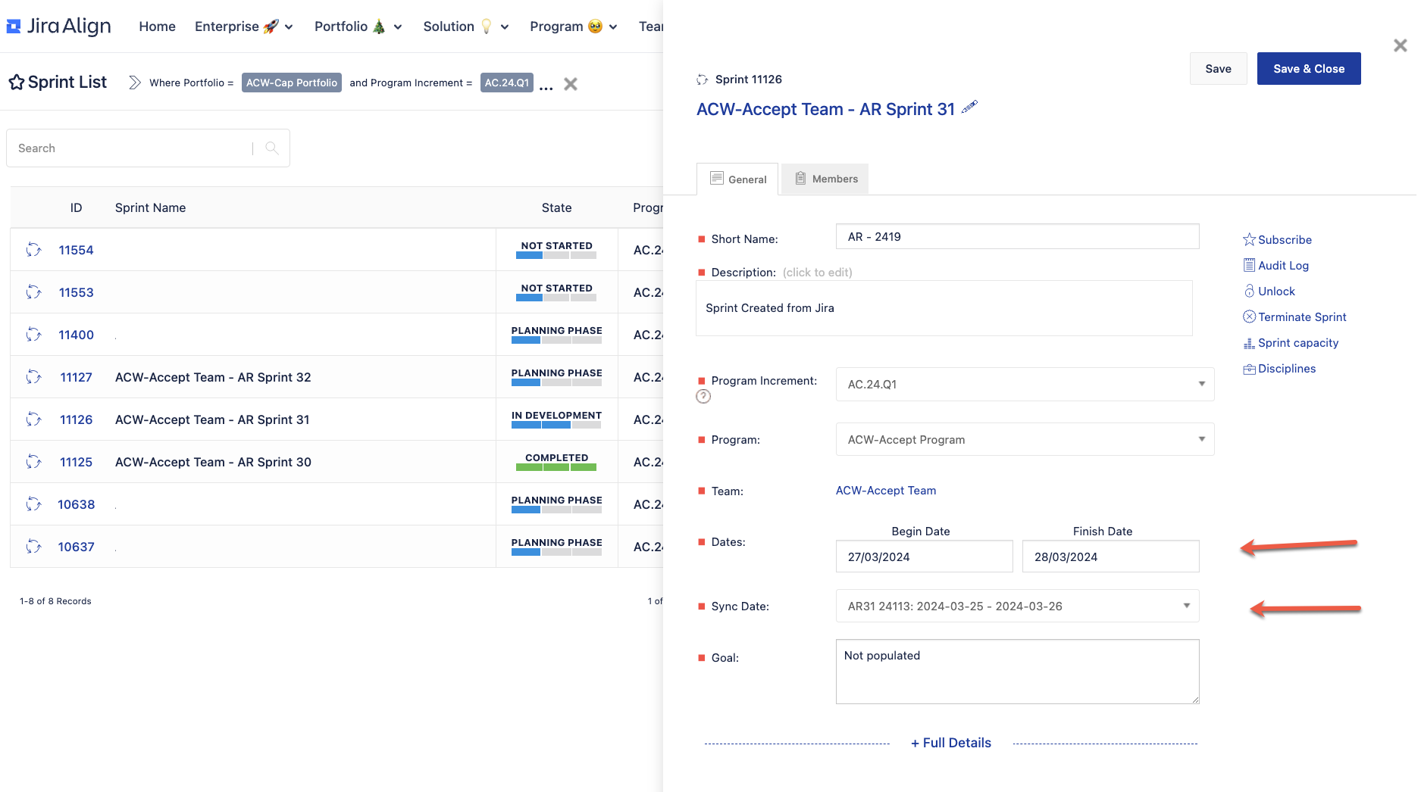Click the Sprint Name column header
The width and height of the screenshot is (1421, 792).
pos(150,207)
